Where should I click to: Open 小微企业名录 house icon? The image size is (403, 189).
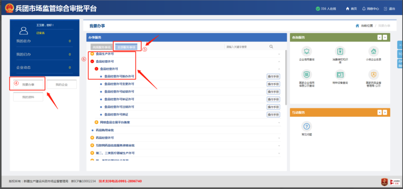tap(374, 51)
